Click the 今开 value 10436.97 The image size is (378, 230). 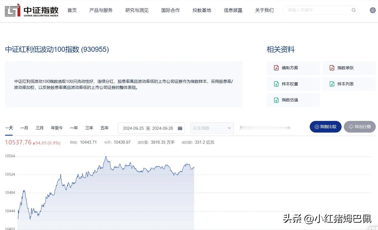(122, 142)
